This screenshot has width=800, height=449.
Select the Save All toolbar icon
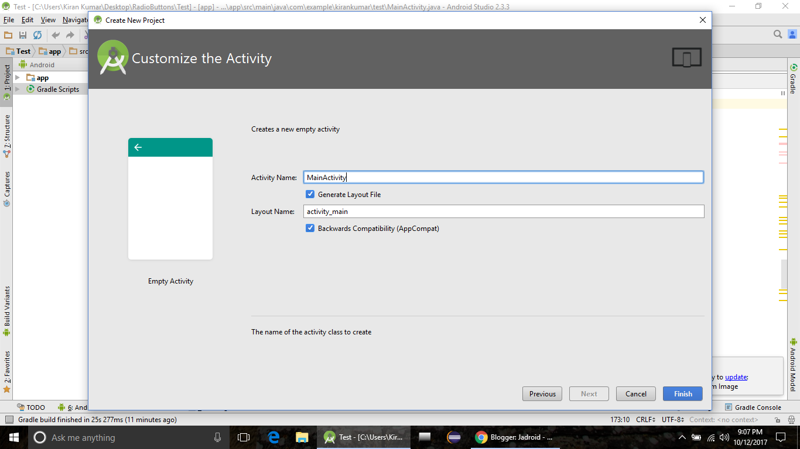[x=23, y=35]
